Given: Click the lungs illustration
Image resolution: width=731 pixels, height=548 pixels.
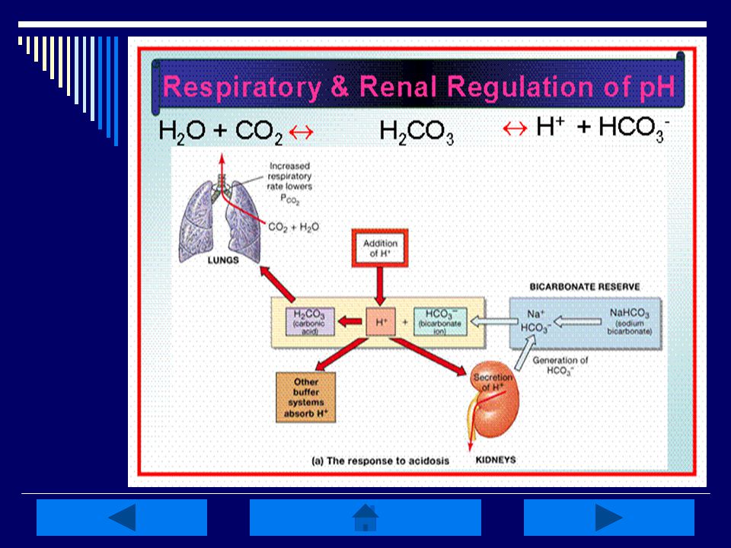Looking at the screenshot, I should 220,219.
